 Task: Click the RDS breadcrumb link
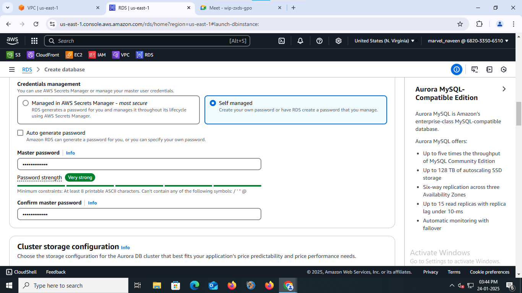(27, 69)
